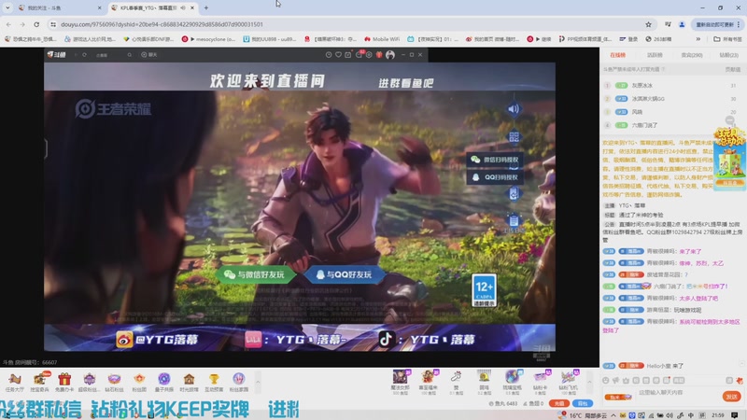Image resolution: width=747 pixels, height=420 pixels.
Task: Send the 魔法女郎 gift
Action: click(401, 382)
